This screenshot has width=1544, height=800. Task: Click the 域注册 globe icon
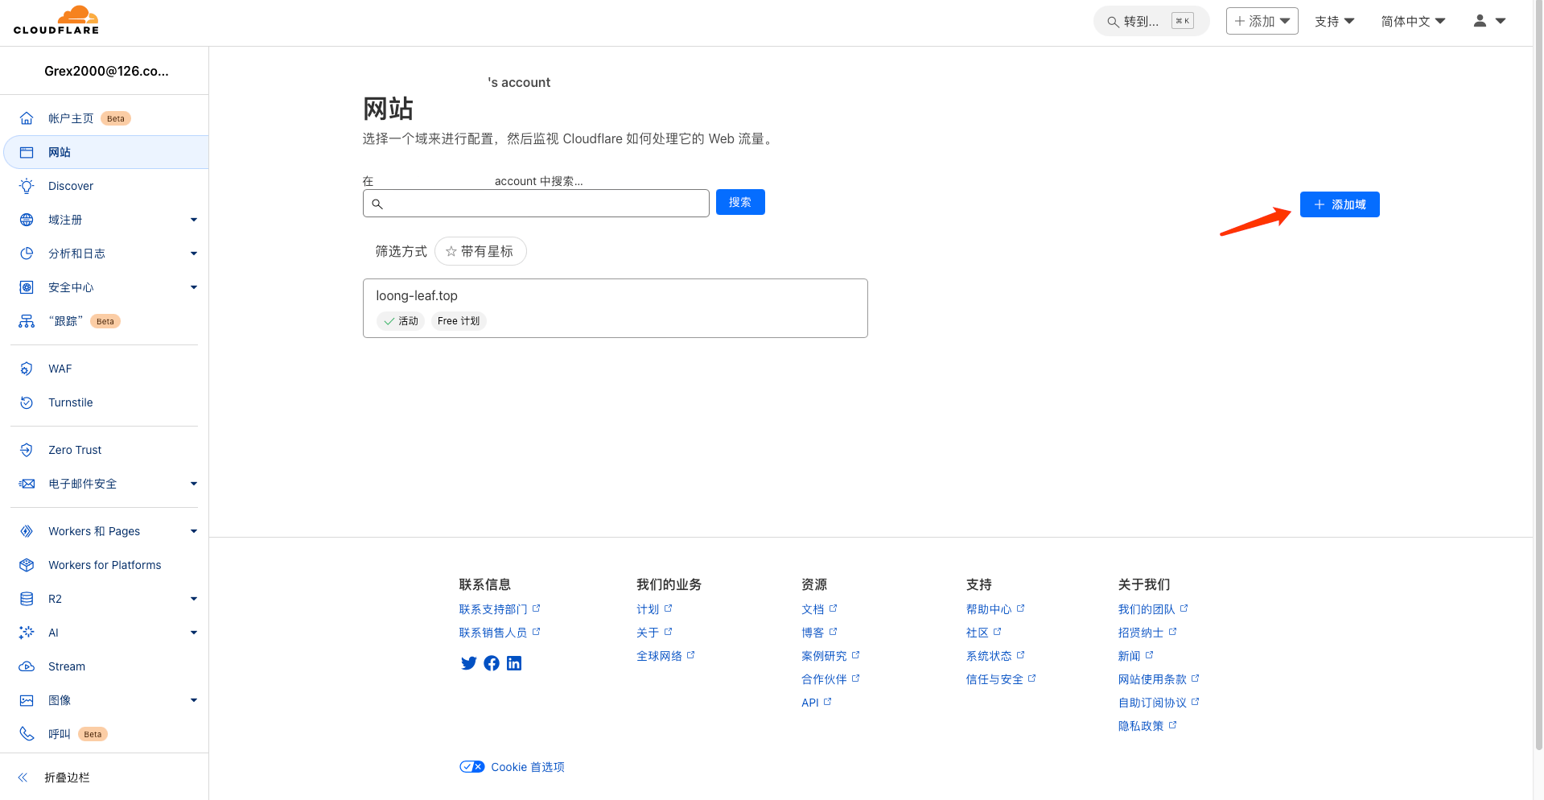[27, 220]
